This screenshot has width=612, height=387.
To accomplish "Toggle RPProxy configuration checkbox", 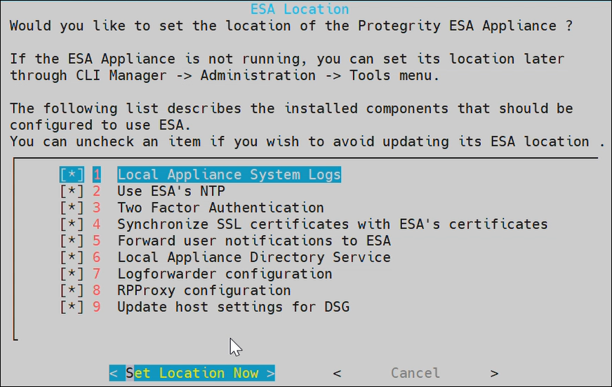I will click(72, 291).
